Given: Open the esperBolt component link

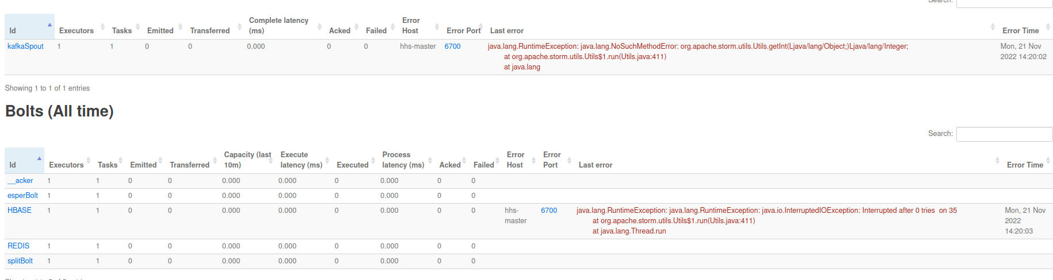Looking at the screenshot, I should 22,196.
